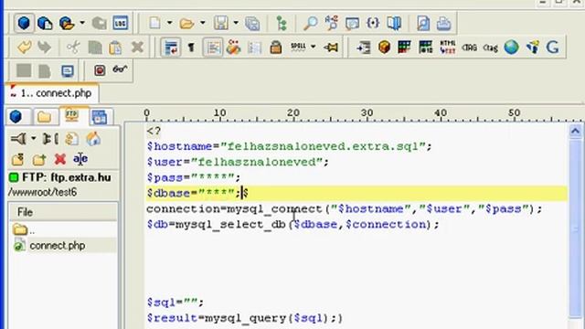This screenshot has width=585, height=329.
Task: Click the orange box icon
Action: pos(384,48)
